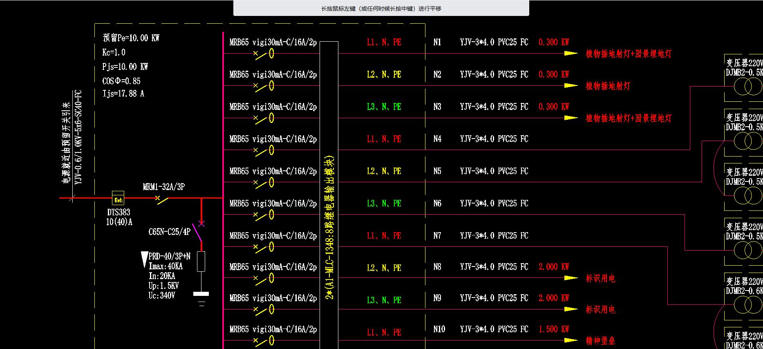Click the yellow arrowhead on the N9 circuit
Screen dimensions: 763x349
[x=571, y=309]
